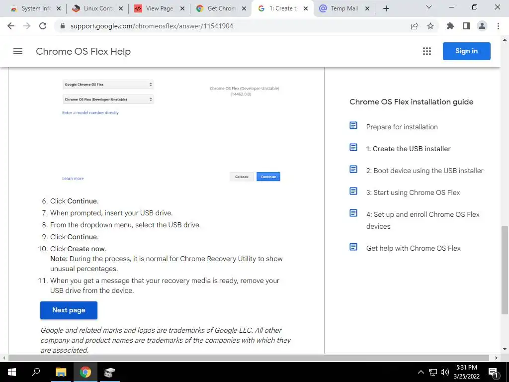Screen dimensions: 509x382
Task: Open '2: Boot device using USB installer' link
Action: pyautogui.click(x=425, y=171)
